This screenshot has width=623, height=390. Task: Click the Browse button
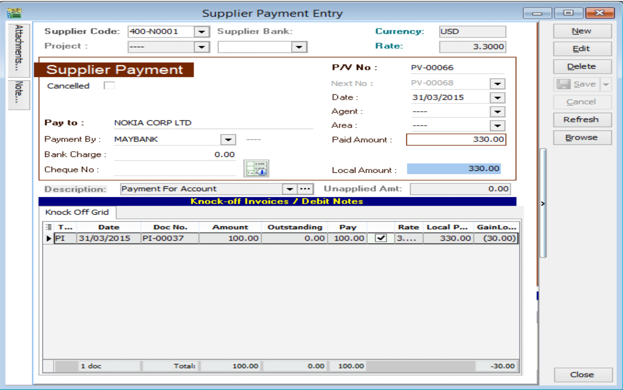582,137
